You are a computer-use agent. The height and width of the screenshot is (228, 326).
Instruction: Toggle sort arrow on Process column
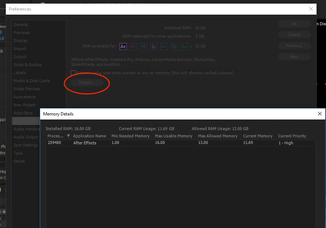pos(68,136)
